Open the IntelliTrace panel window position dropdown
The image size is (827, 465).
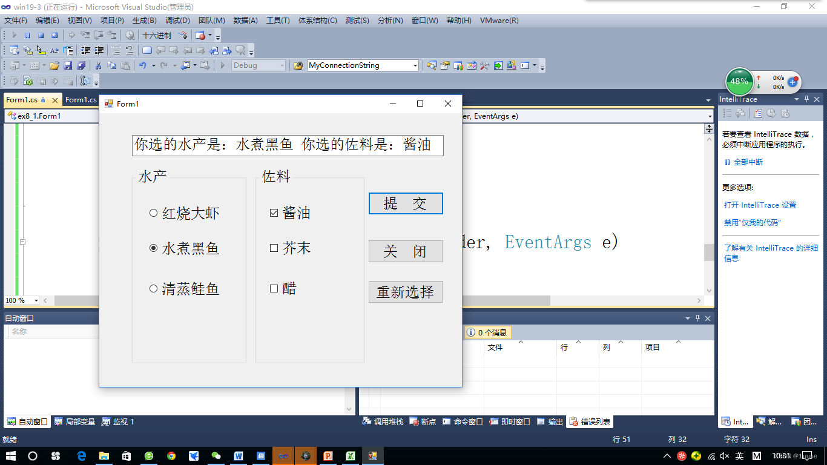(797, 99)
